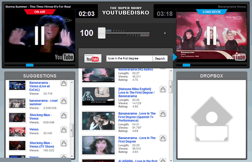
Task: Pause the Donna Summer video on left deck
Action: pos(40,36)
